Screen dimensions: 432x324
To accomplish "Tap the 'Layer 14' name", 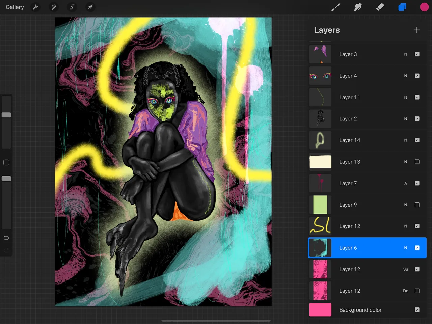I will click(350, 140).
